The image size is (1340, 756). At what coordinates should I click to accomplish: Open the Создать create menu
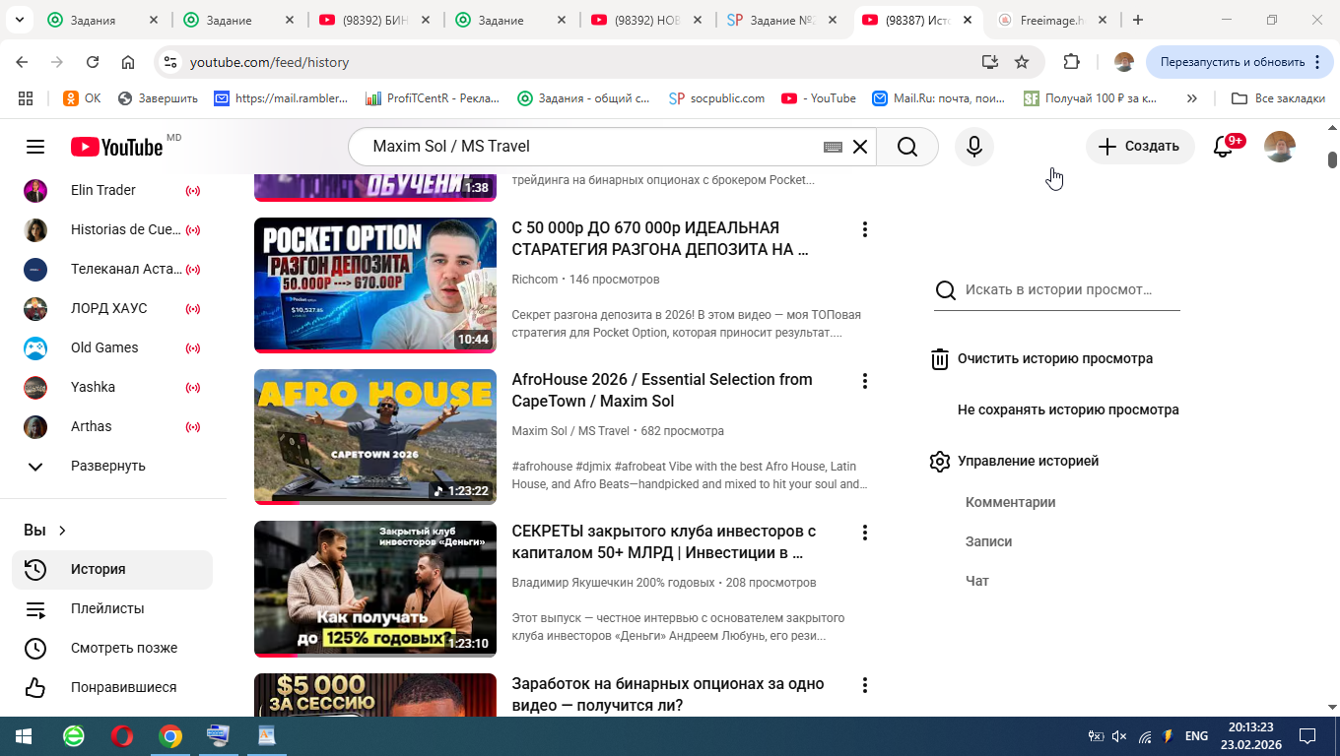pos(1140,147)
